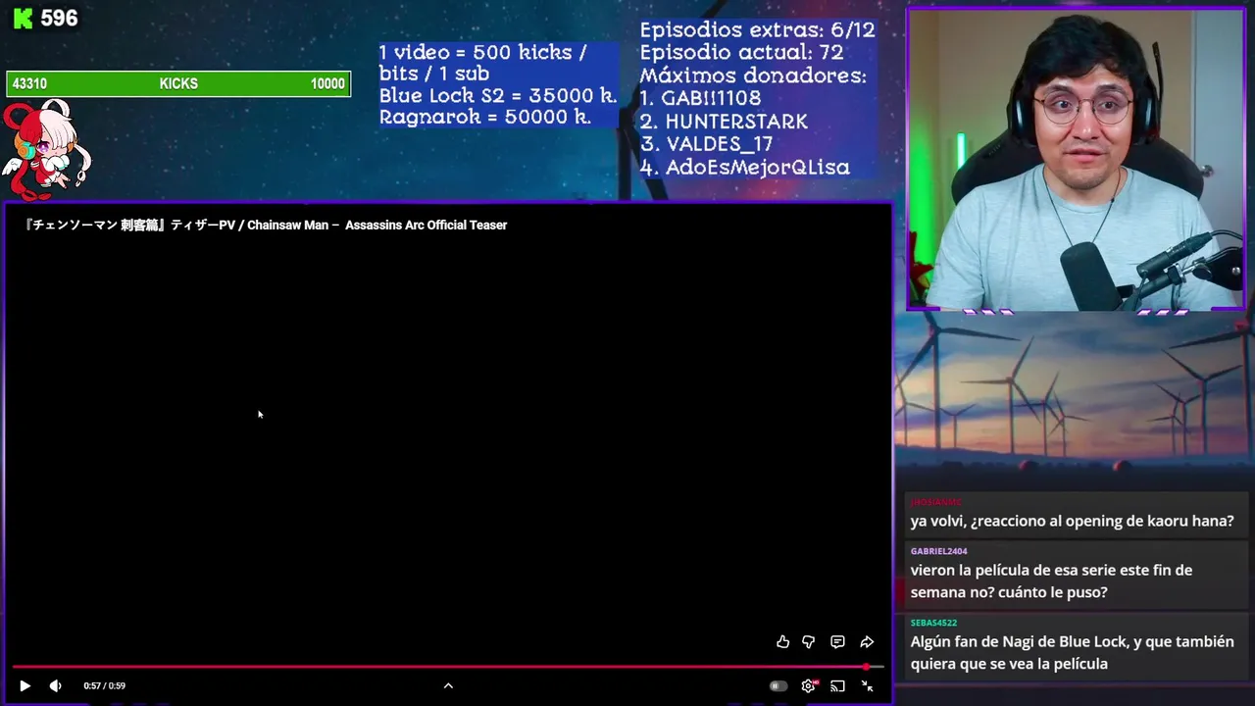
Task: Click chat message about Nagi de Blue Lock
Action: pos(1072,653)
